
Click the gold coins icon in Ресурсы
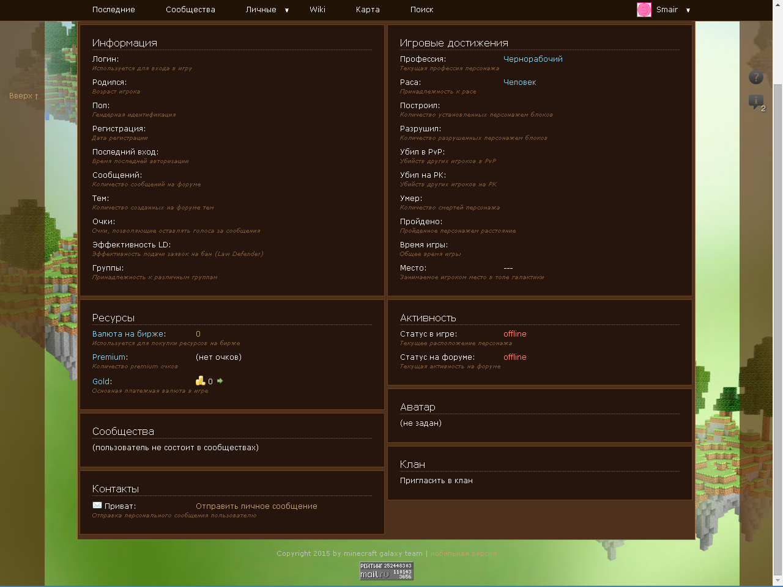pyautogui.click(x=200, y=381)
